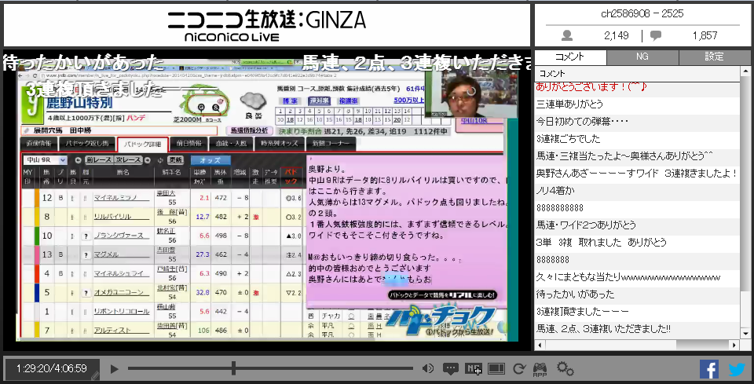Screen dimensions: 754x384
Task: Click the パドック column header
Action: click(x=292, y=177)
